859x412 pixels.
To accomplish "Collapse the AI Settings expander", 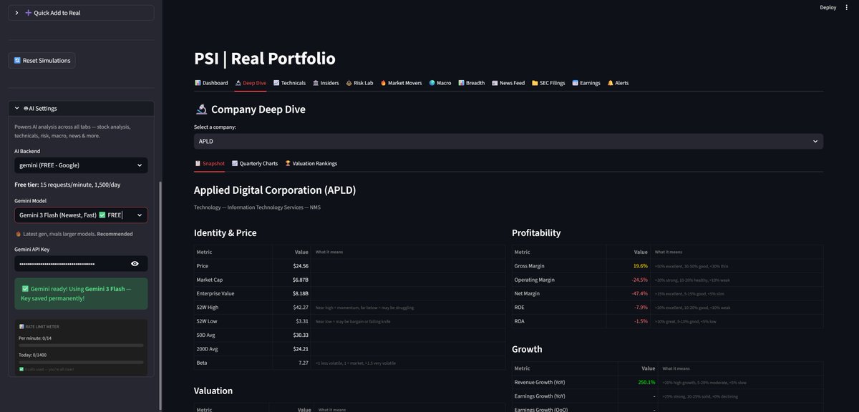I will coord(81,109).
